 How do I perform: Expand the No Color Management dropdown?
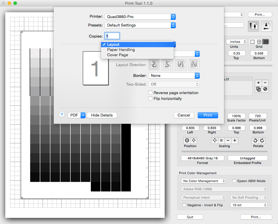(x=203, y=181)
